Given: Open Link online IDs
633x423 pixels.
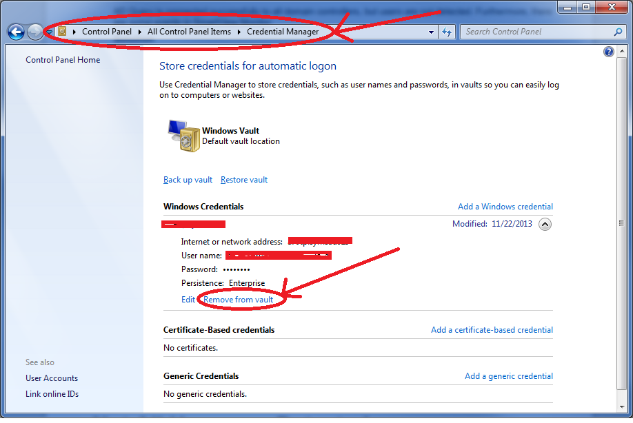Looking at the screenshot, I should pos(52,394).
